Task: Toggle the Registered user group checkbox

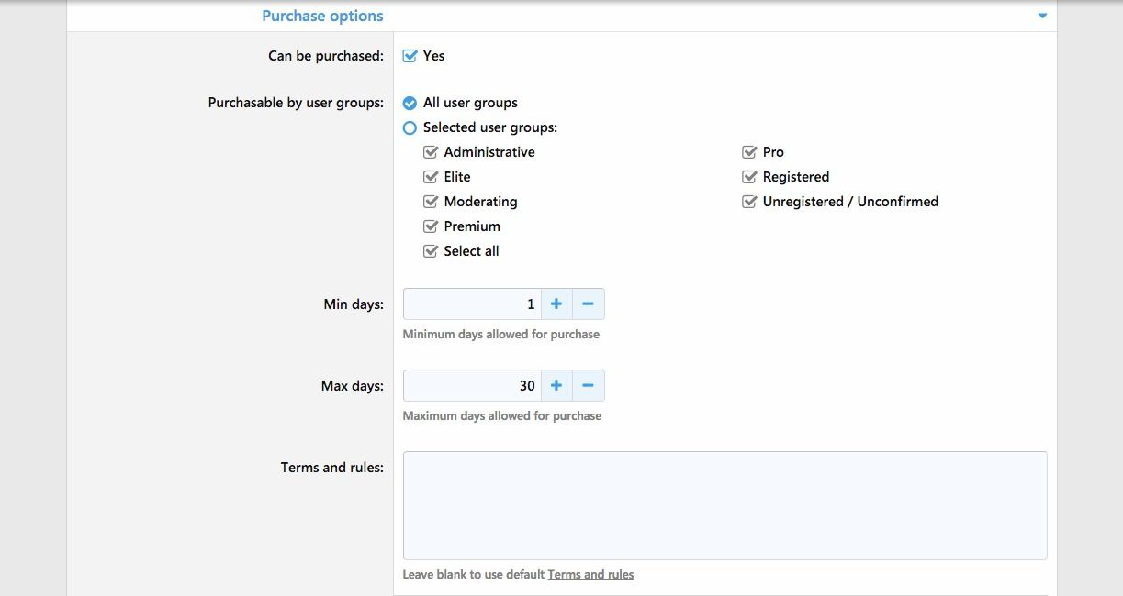Action: [x=749, y=177]
